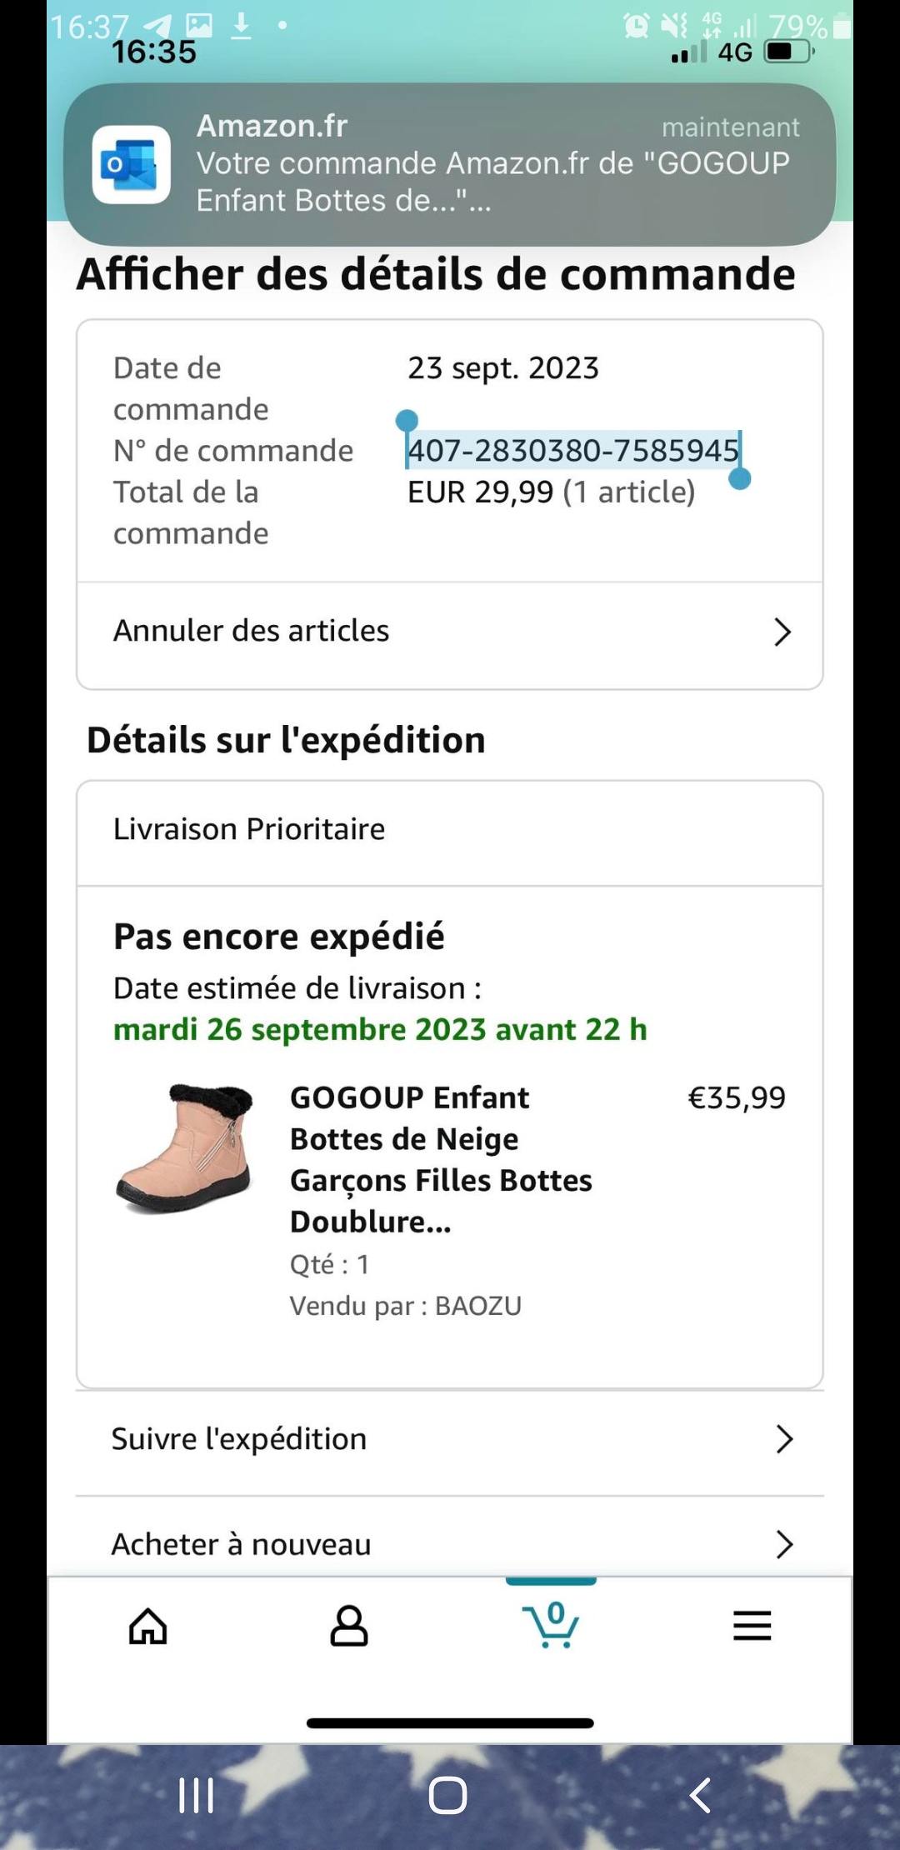The image size is (900, 1850).
Task: Open the account profile icon
Action: [x=349, y=1626]
